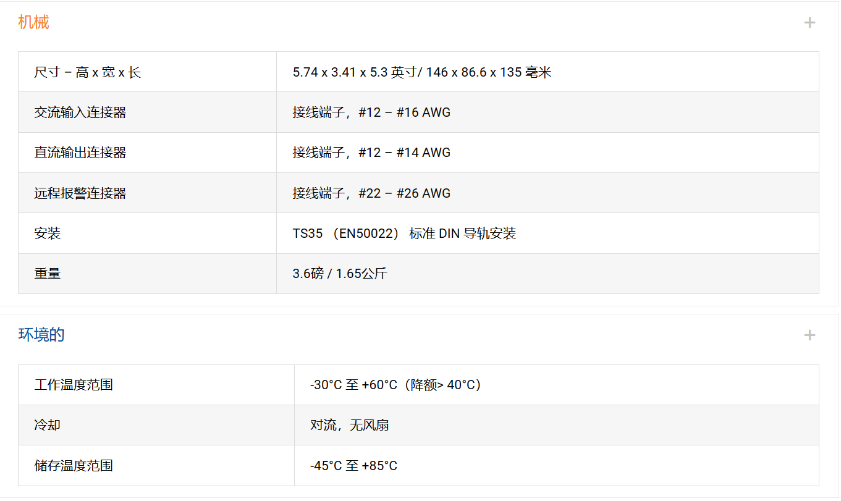The width and height of the screenshot is (841, 501).
Task: Click the 对流，无风扇 cooling value
Action: tap(349, 425)
